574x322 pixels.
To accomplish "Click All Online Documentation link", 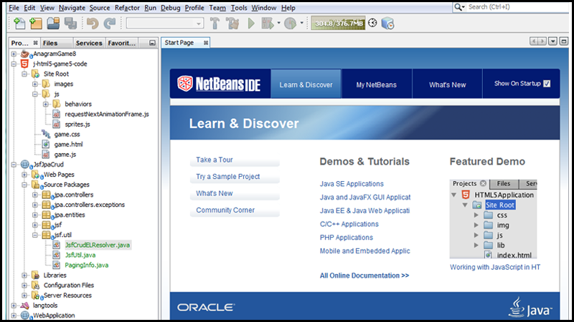I will point(364,275).
